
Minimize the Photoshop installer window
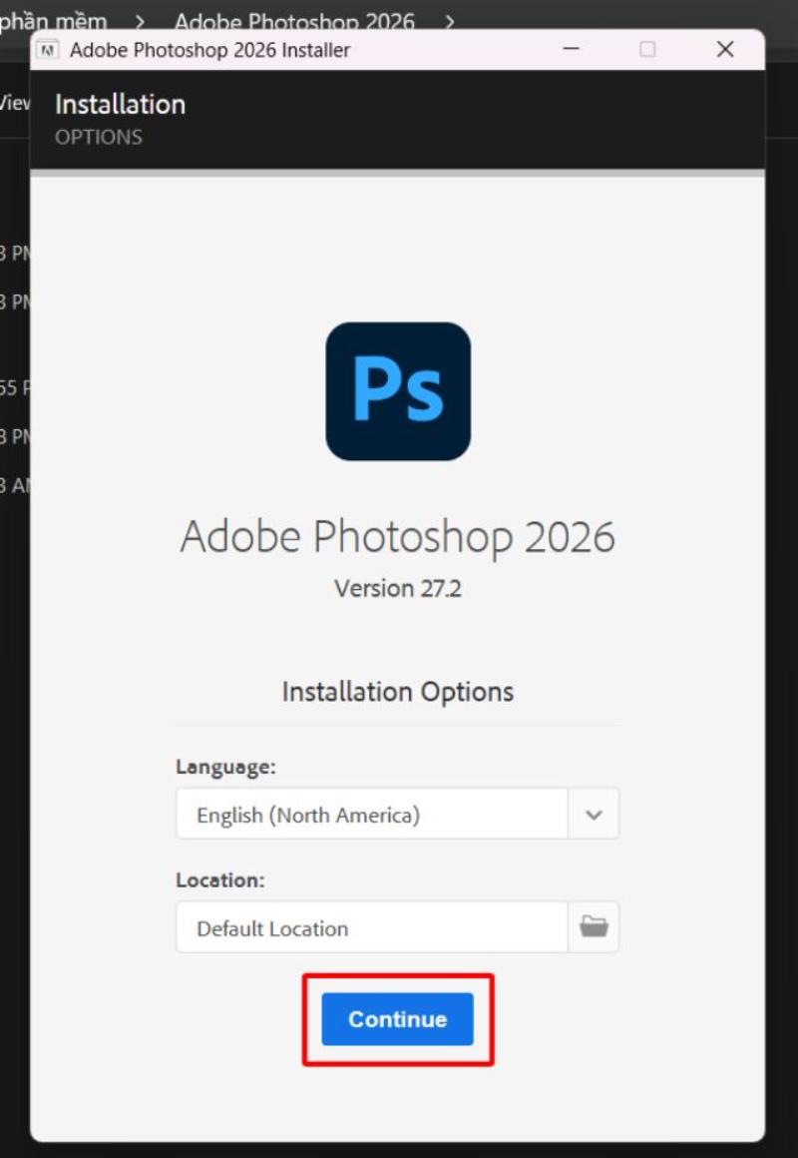pos(572,49)
